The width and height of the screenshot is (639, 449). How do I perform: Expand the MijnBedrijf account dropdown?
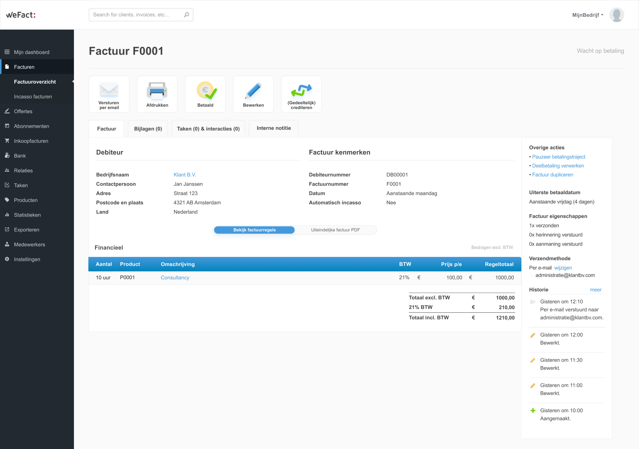coord(587,15)
